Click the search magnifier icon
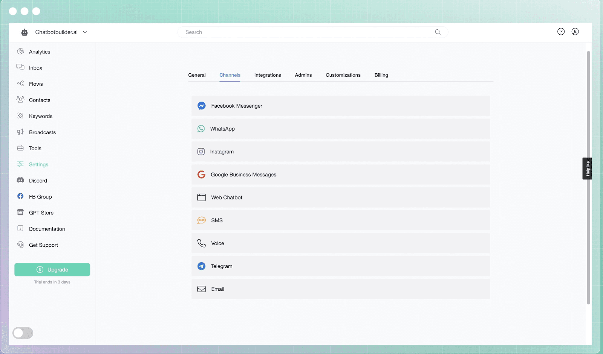 438,32
